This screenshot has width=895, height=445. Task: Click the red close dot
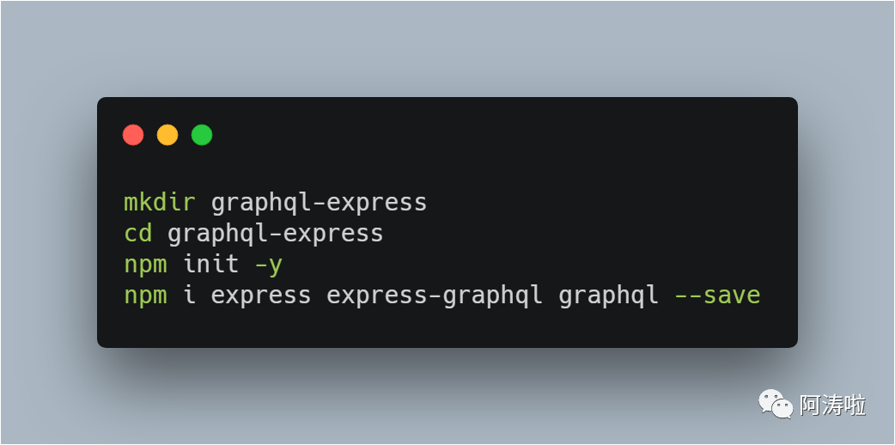133,135
